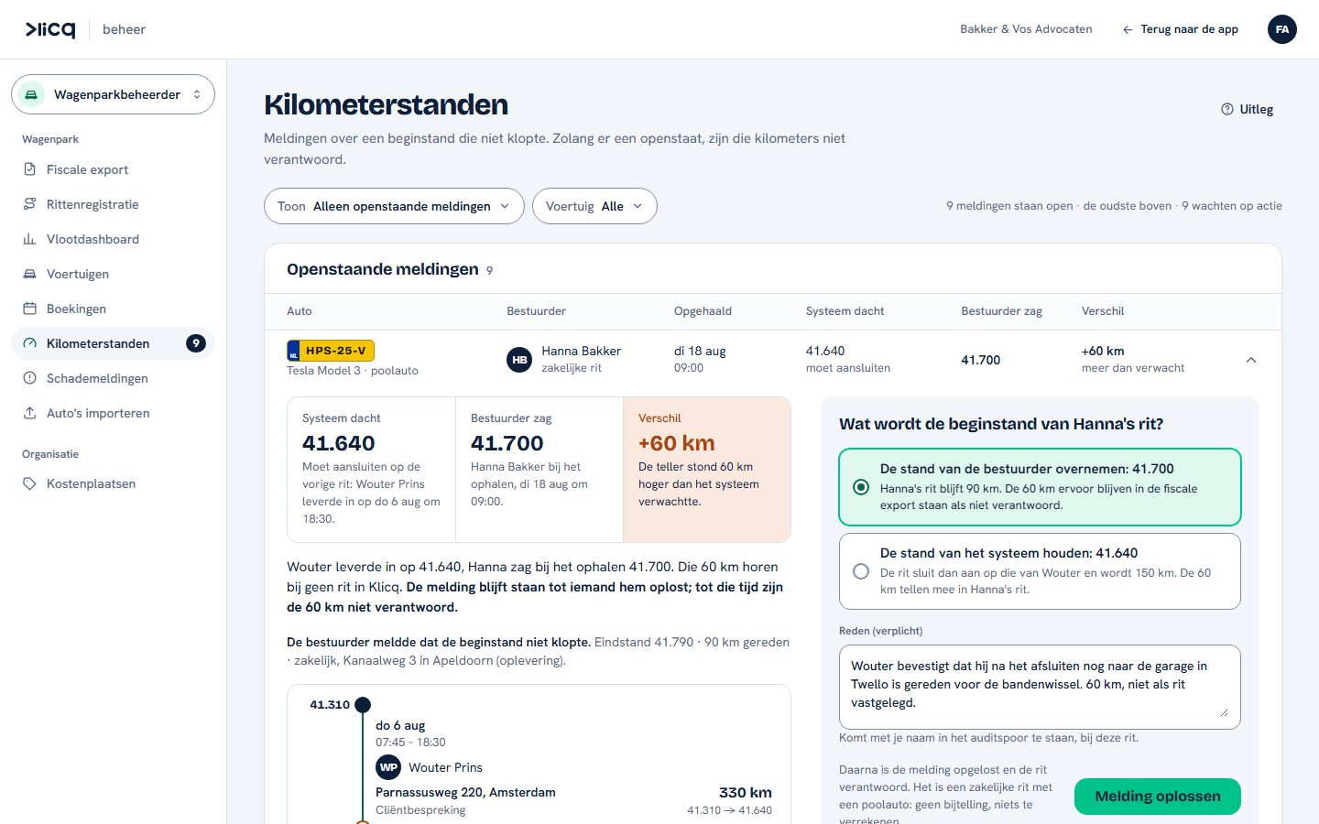The height and width of the screenshot is (824, 1319).
Task: Open the Toon 'Alleen openstaande meldingen' filter
Action: pos(394,206)
